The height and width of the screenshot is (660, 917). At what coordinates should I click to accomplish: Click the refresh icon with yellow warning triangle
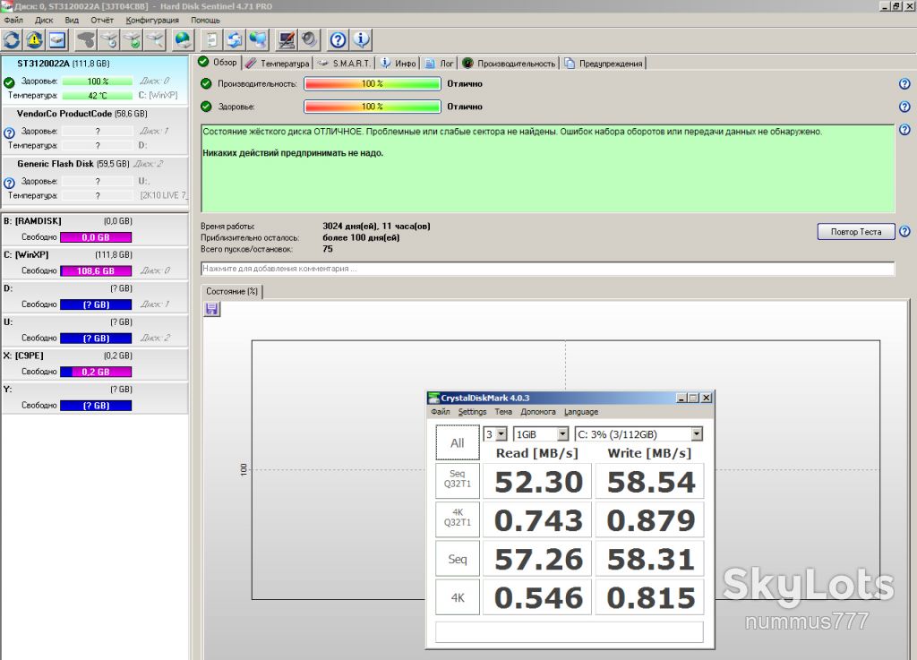[35, 39]
